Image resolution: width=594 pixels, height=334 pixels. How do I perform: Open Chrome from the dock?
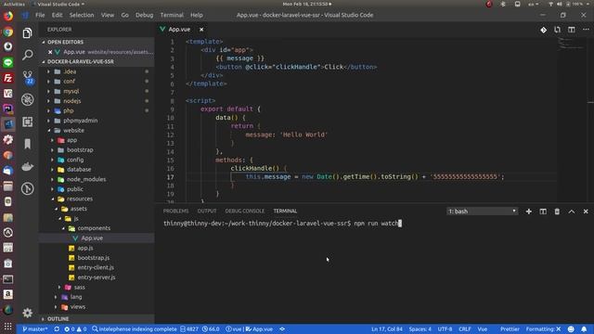coord(8,32)
